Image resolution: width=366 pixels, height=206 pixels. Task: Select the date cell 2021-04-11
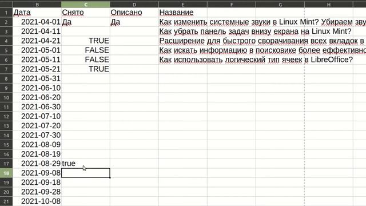(37, 31)
